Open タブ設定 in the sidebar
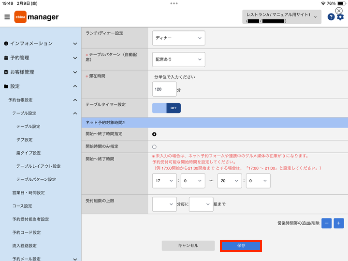Image resolution: width=348 pixels, height=261 pixels. coord(25,140)
